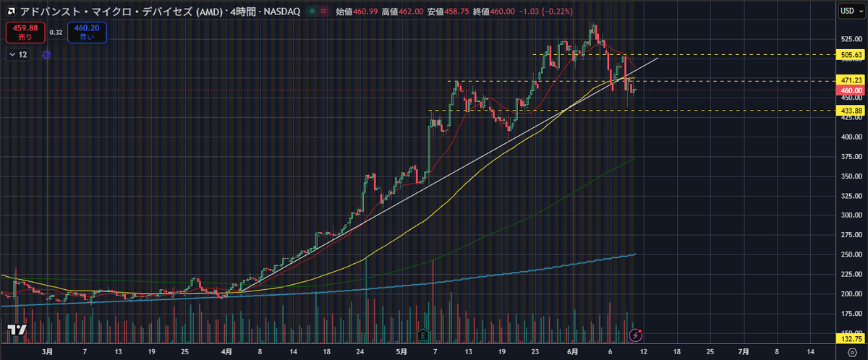
Task: Click the 5月 time axis label
Action: 401,351
